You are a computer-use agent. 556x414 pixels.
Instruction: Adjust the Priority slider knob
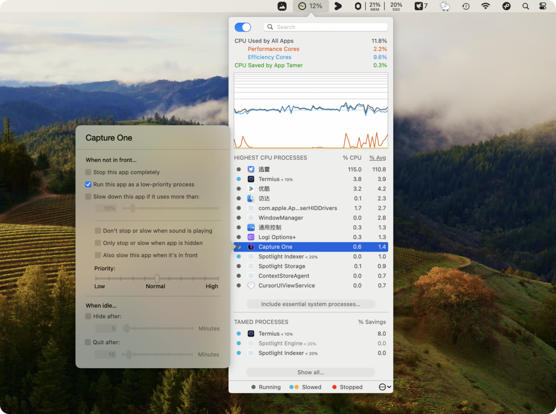click(x=157, y=278)
